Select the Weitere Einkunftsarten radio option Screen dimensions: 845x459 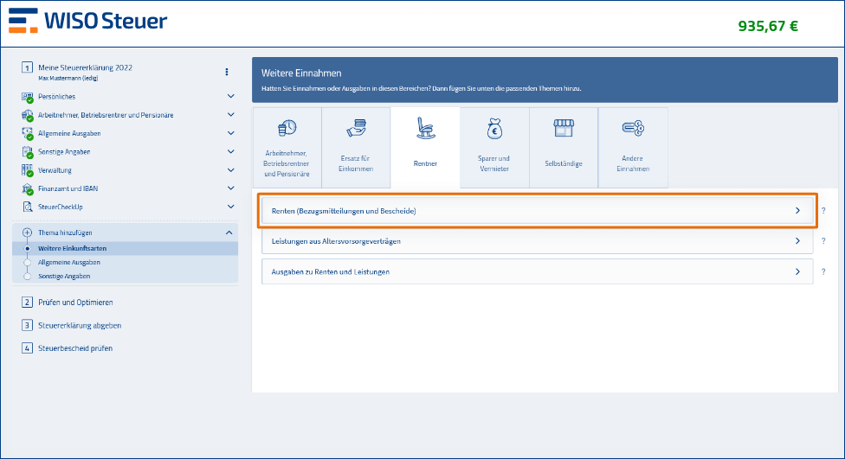(28, 248)
